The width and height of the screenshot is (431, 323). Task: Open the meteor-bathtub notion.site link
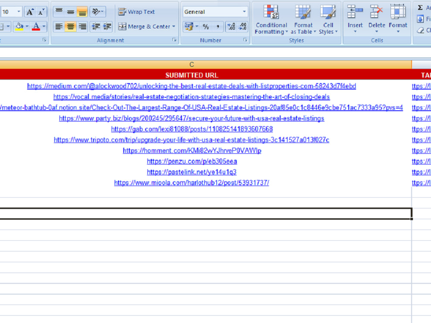201,107
